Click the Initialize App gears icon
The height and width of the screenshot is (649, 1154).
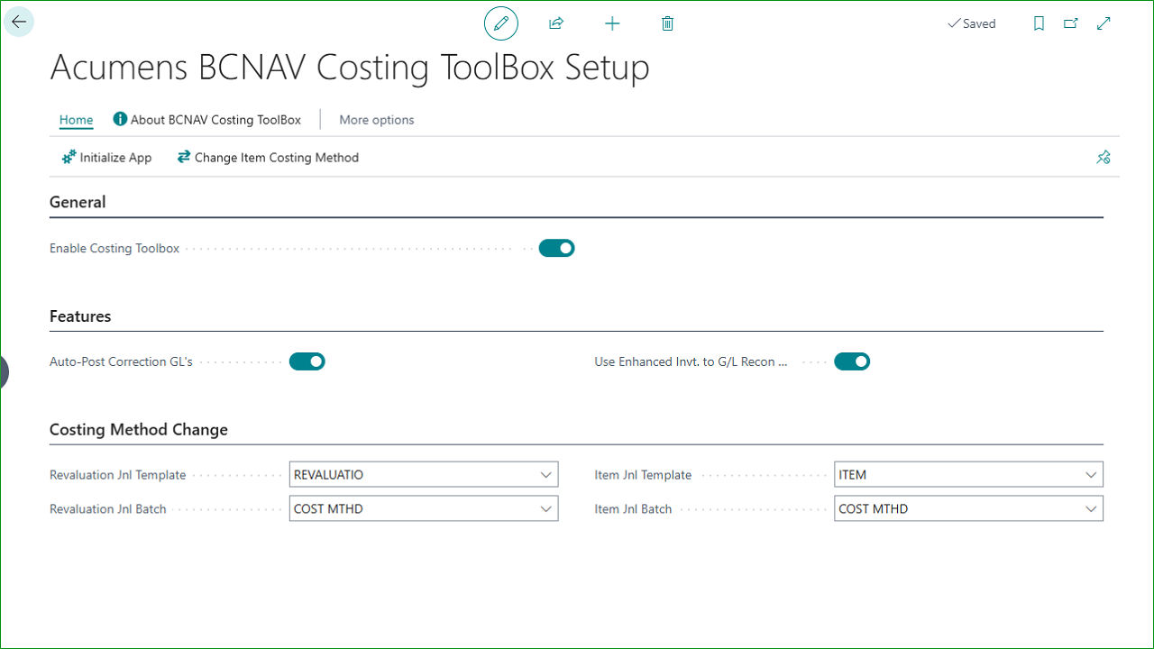[69, 158]
